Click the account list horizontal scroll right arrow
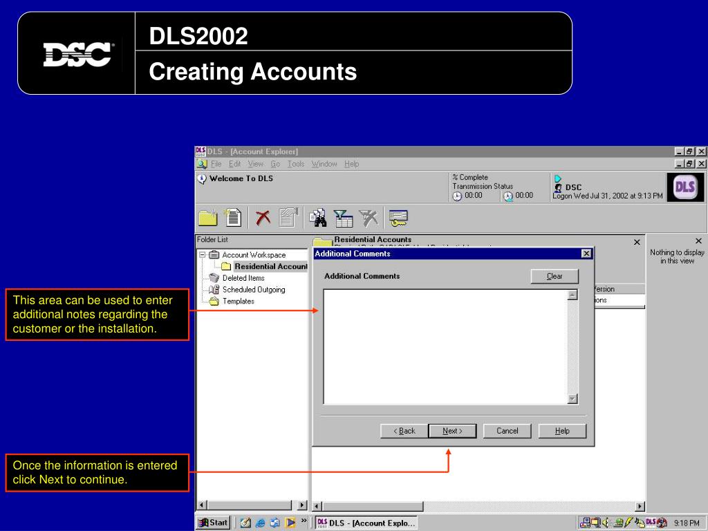The image size is (708, 531). click(640, 507)
